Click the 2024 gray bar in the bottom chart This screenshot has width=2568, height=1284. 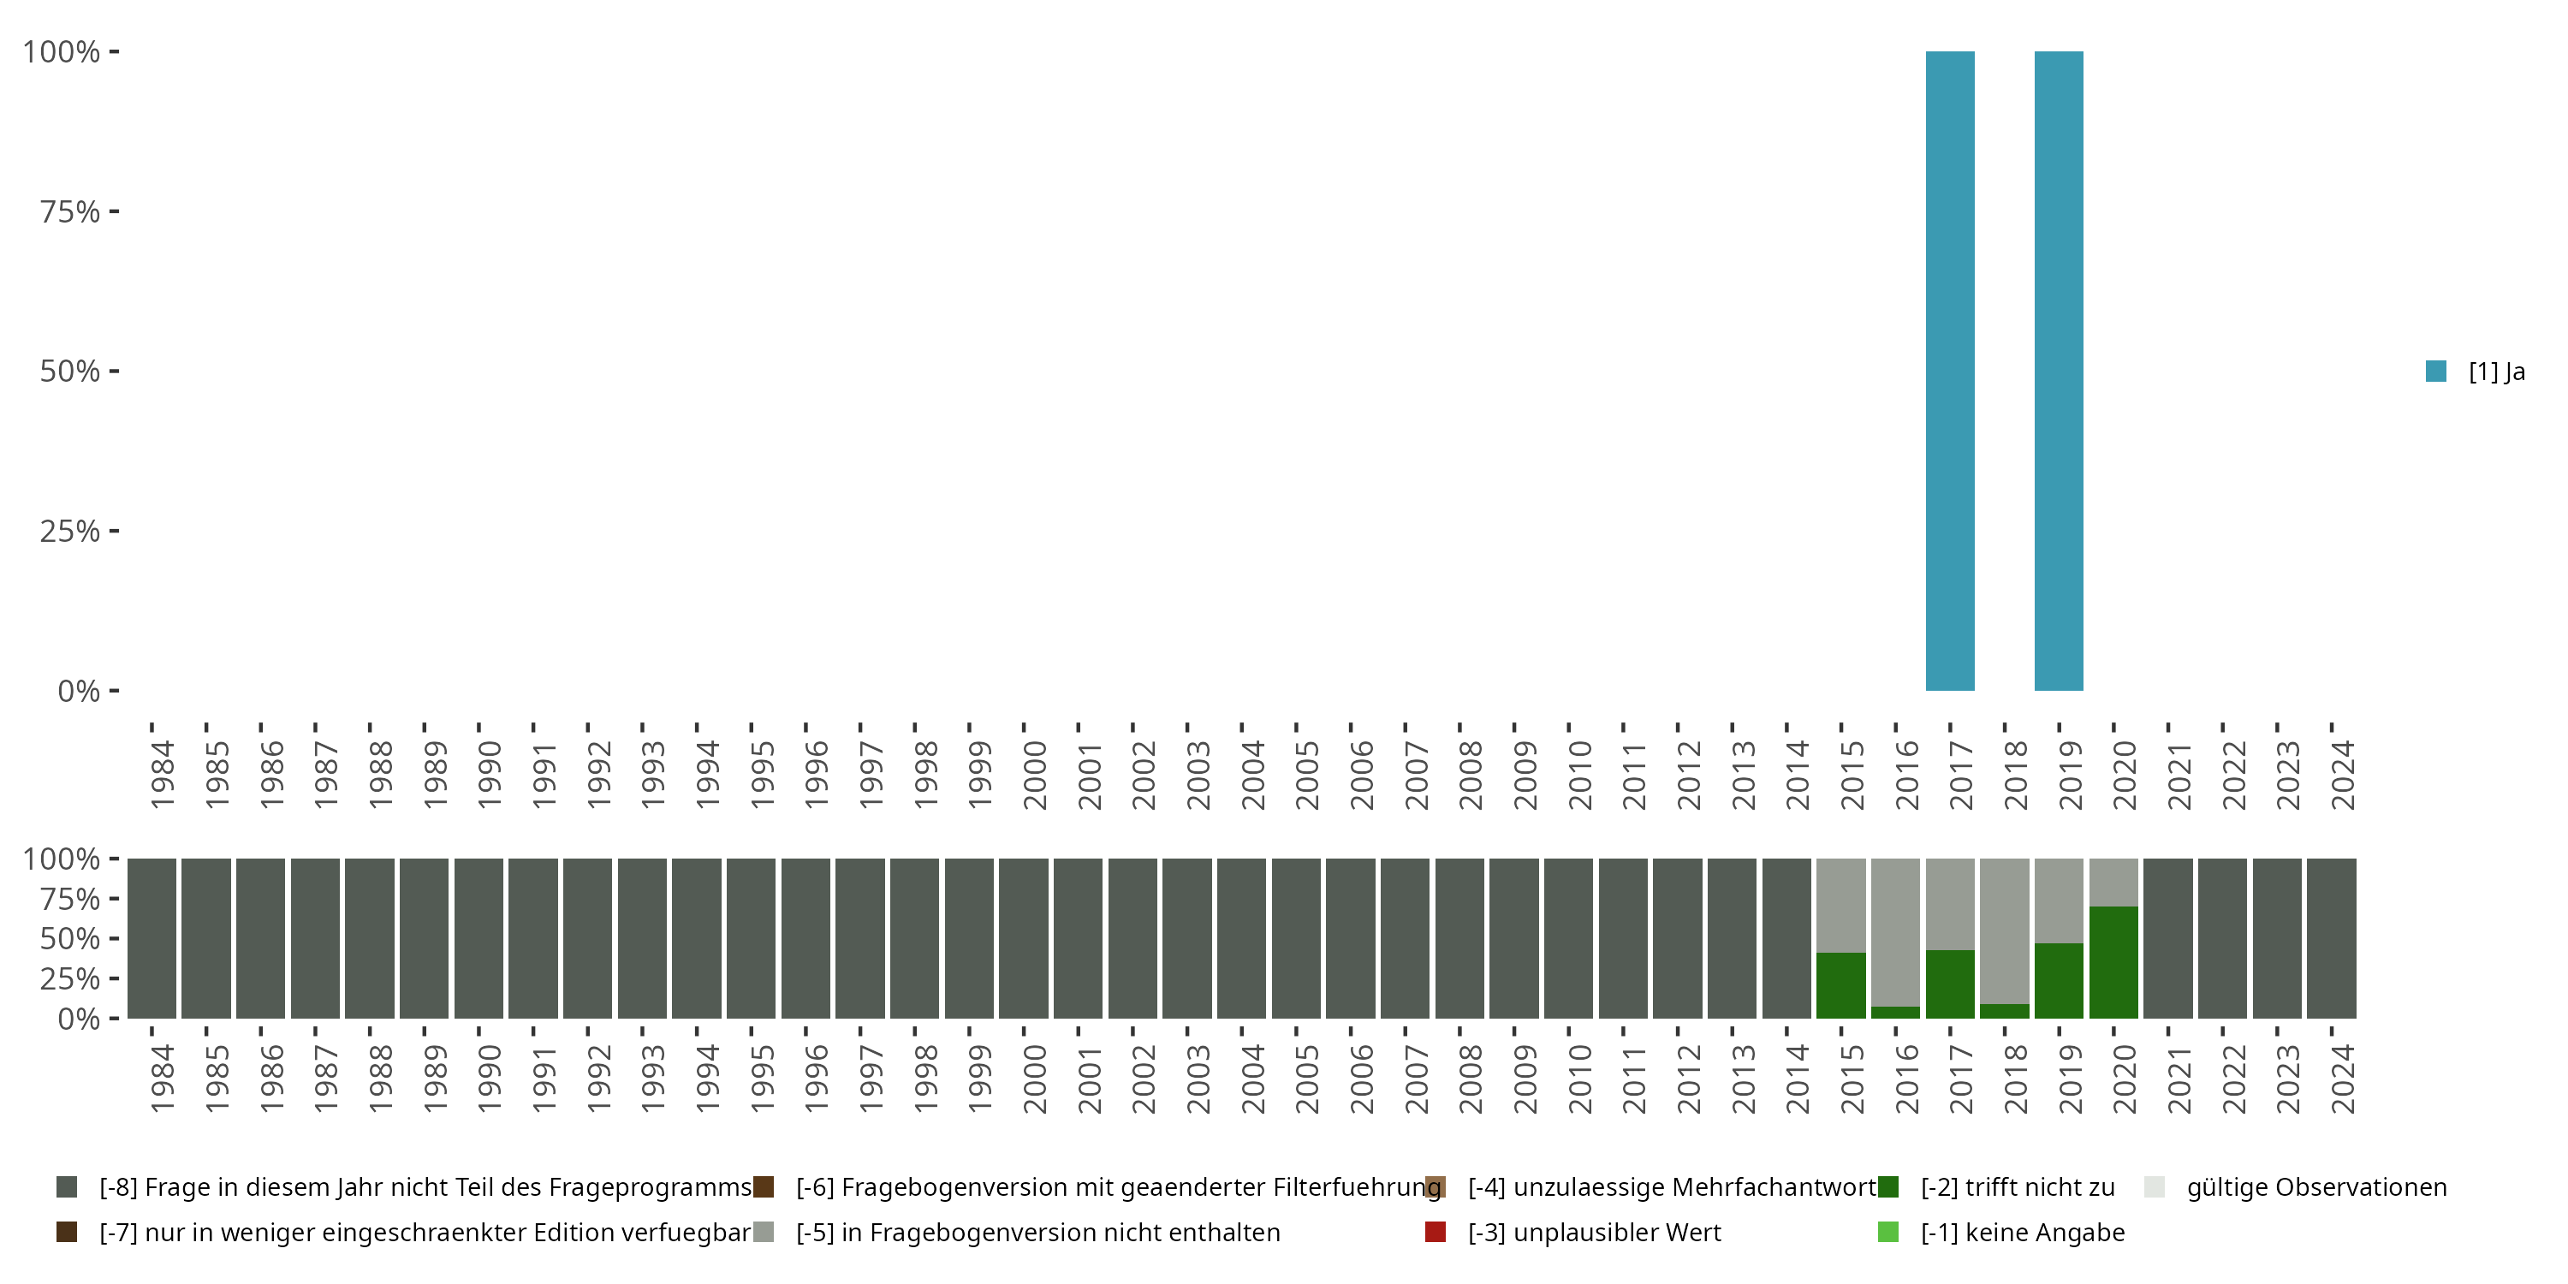point(2331,938)
